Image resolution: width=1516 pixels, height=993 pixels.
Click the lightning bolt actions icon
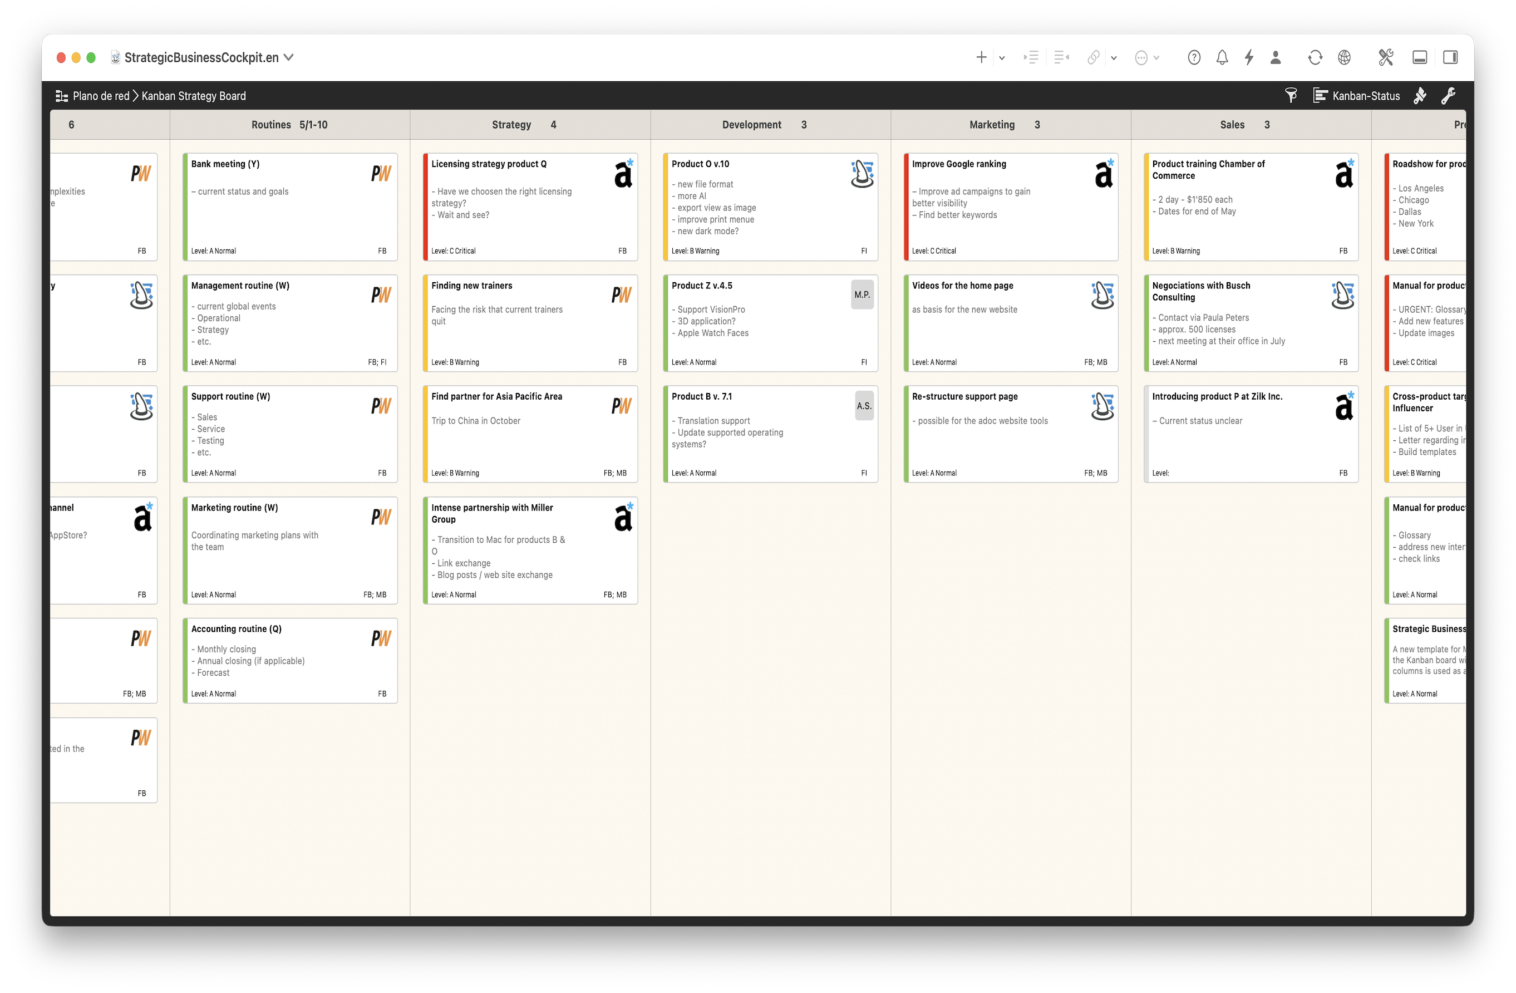[x=1249, y=57]
